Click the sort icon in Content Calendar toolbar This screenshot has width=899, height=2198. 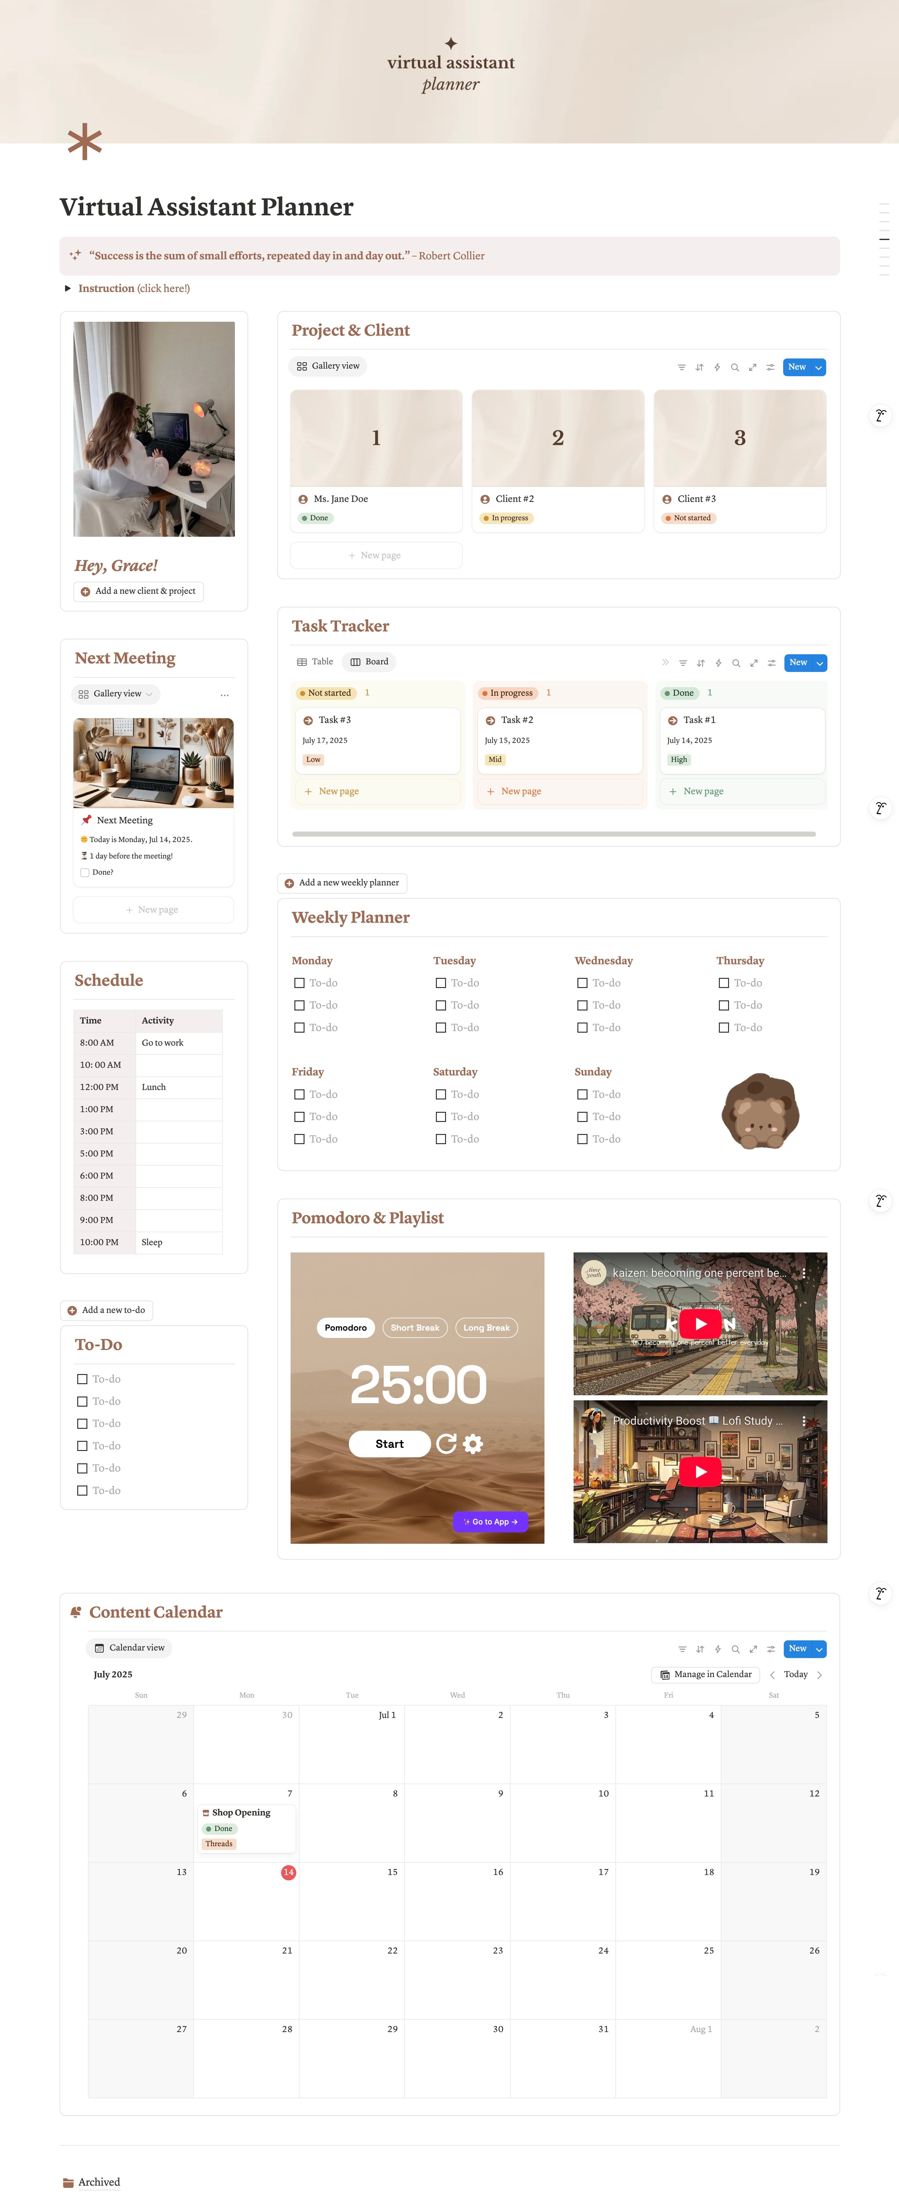pyautogui.click(x=700, y=1649)
